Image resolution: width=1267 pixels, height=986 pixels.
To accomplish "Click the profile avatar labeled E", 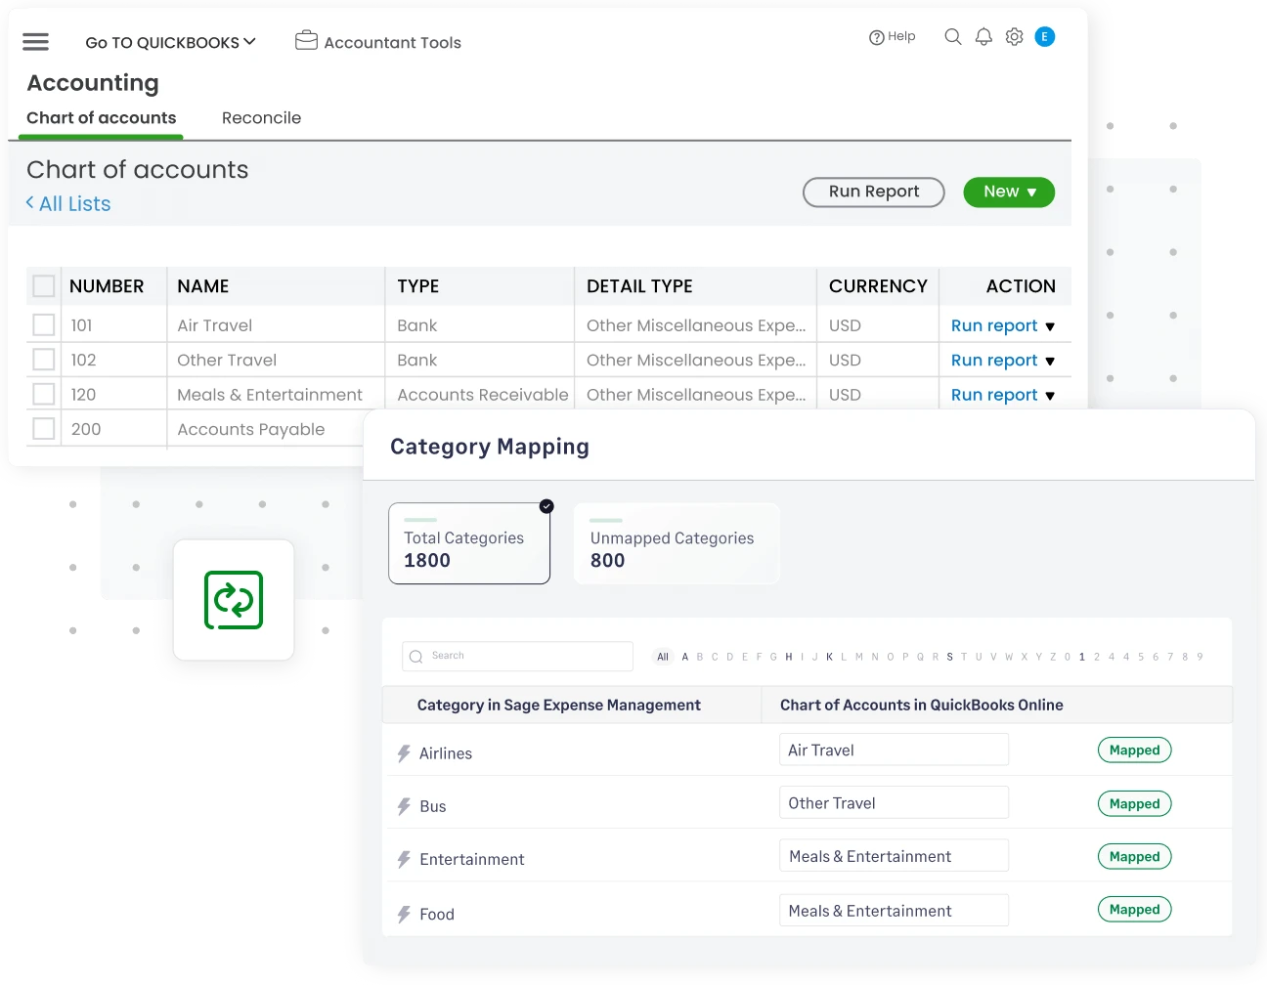I will click(1044, 36).
